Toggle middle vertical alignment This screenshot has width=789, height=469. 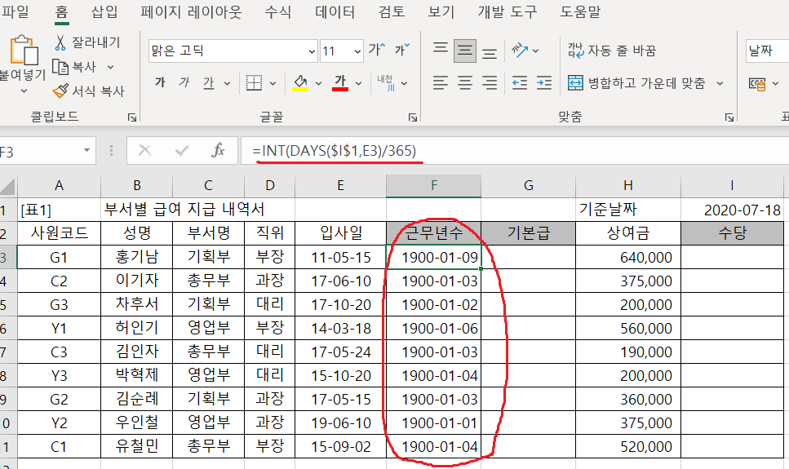(x=465, y=51)
